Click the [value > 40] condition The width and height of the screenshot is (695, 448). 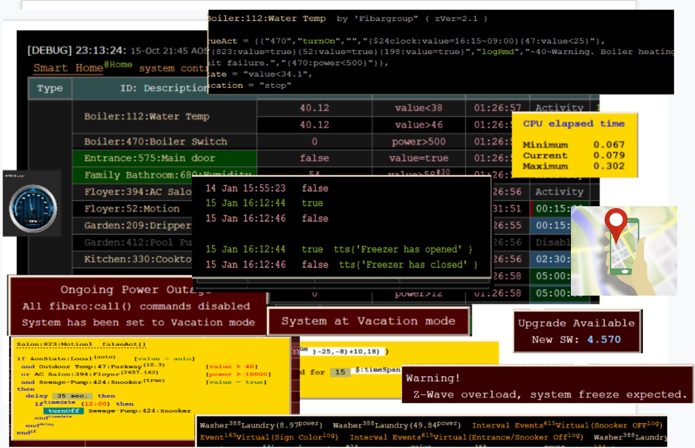point(232,366)
